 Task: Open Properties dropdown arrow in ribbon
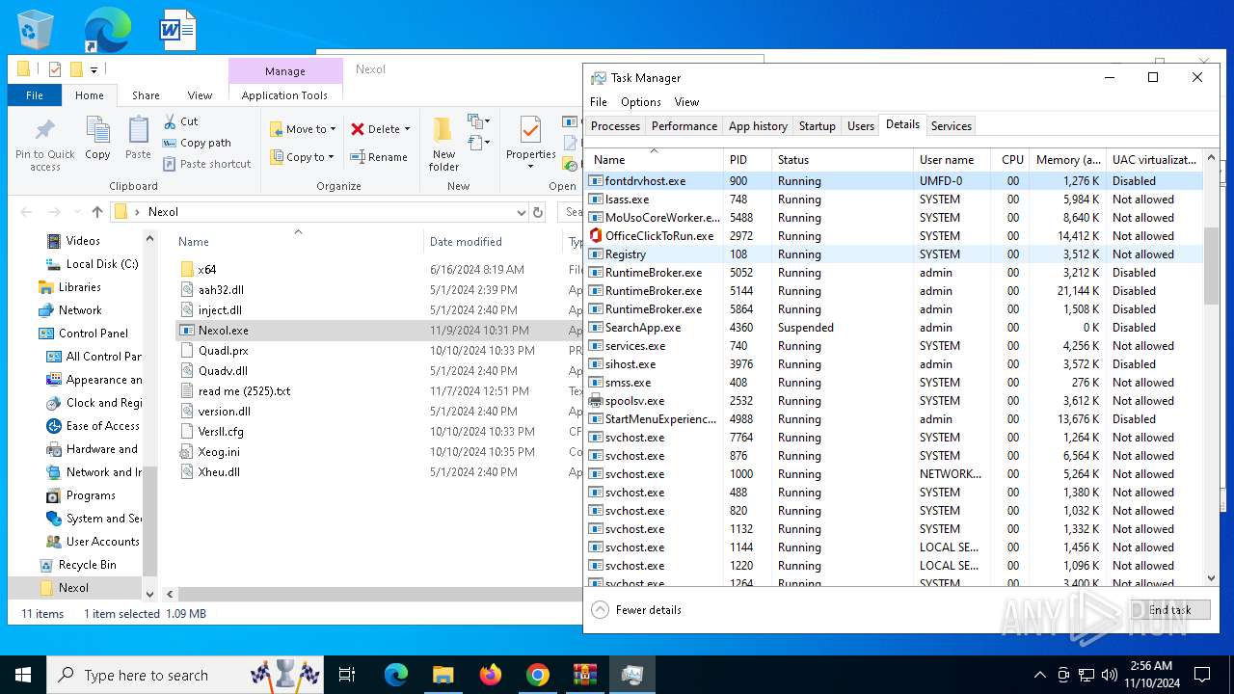tap(530, 167)
